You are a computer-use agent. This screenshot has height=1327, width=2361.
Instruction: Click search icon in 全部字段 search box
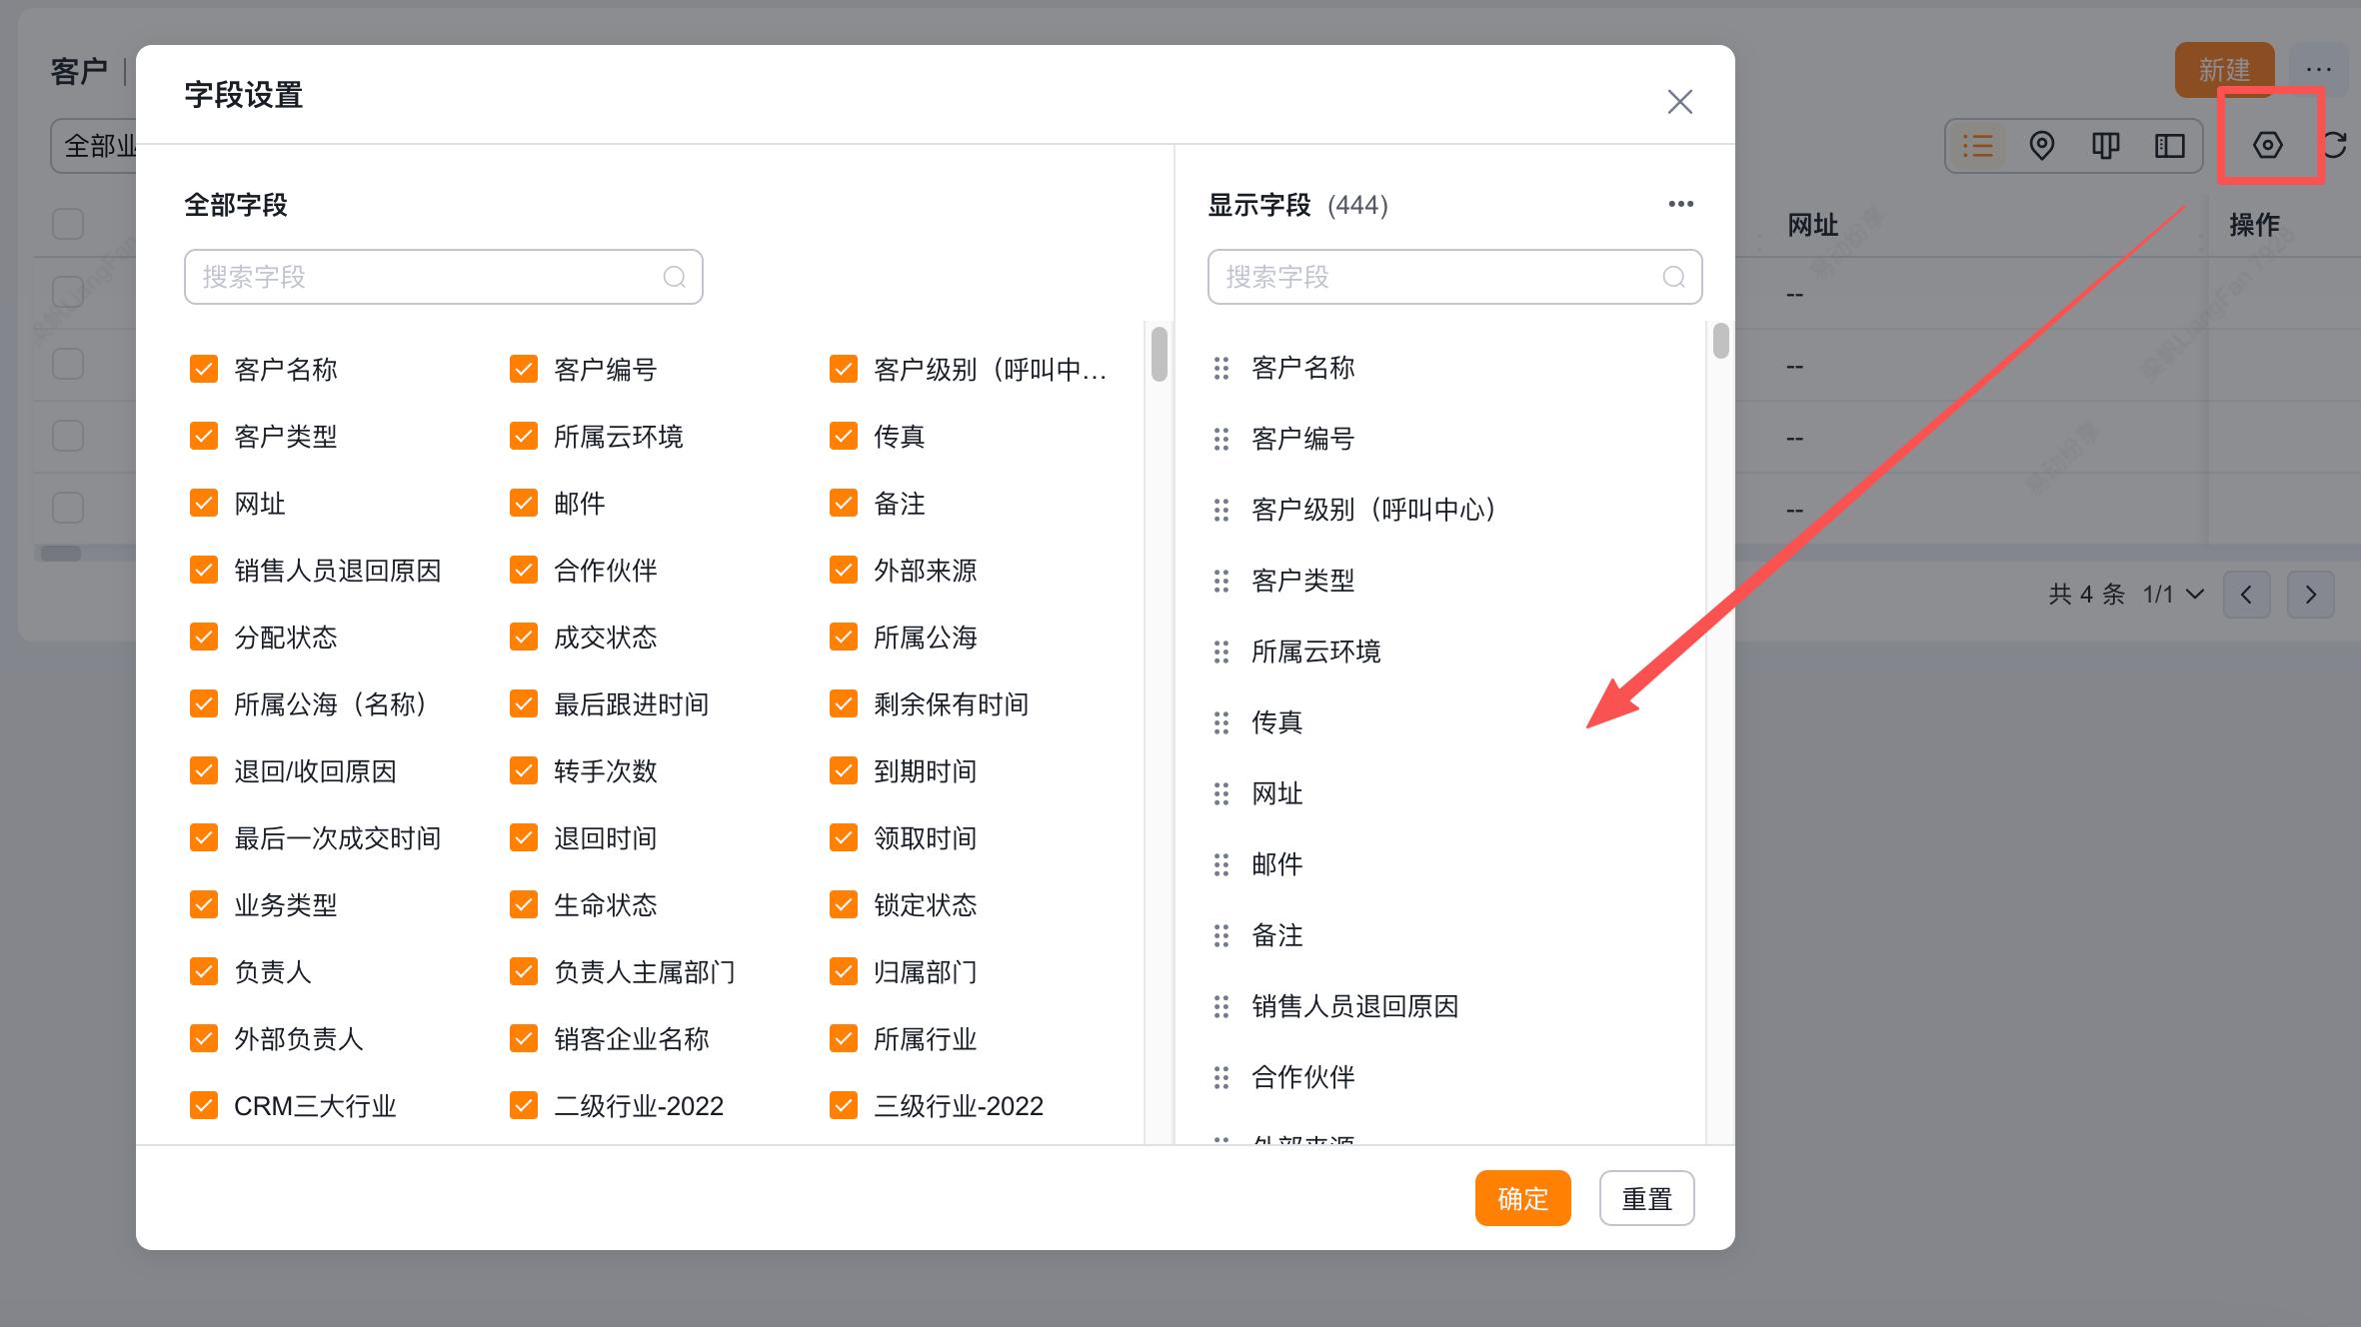pyautogui.click(x=675, y=277)
